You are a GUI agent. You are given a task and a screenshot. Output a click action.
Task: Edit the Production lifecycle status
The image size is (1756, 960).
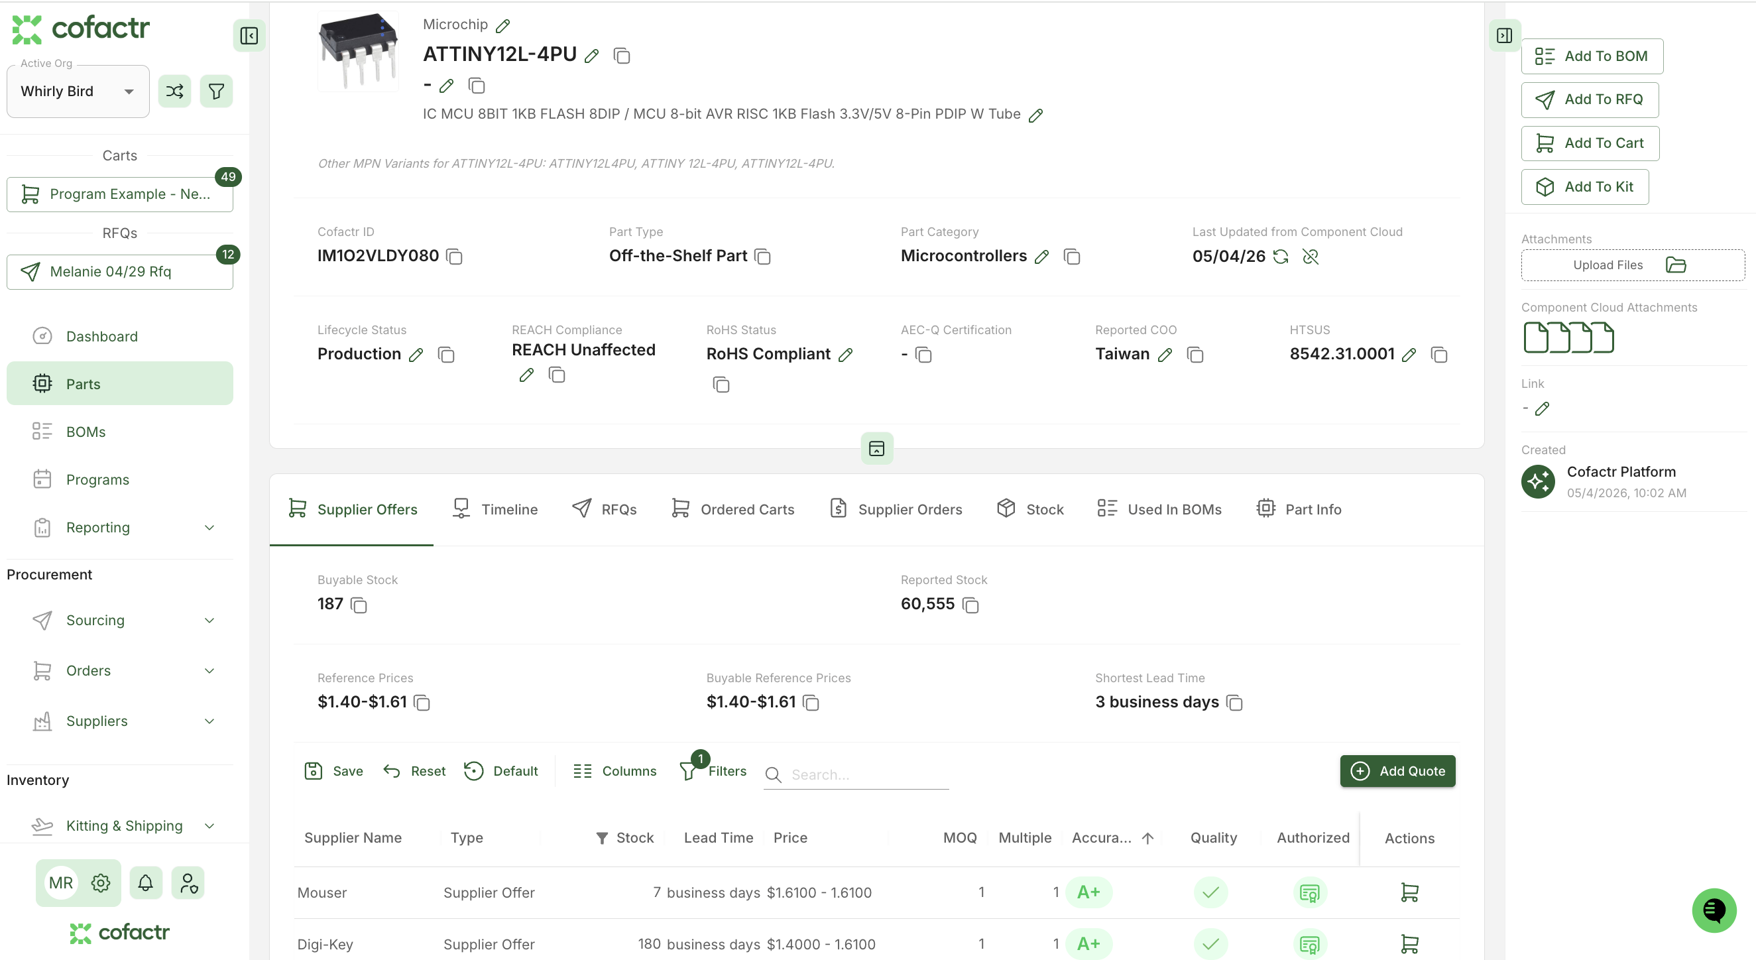(416, 355)
